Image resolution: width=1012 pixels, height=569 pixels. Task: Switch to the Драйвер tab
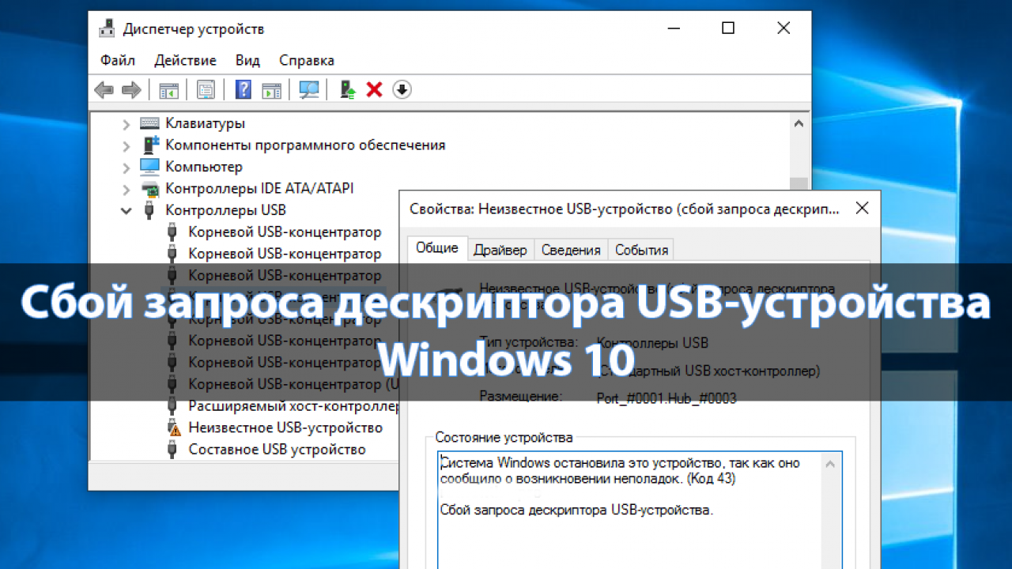[500, 250]
